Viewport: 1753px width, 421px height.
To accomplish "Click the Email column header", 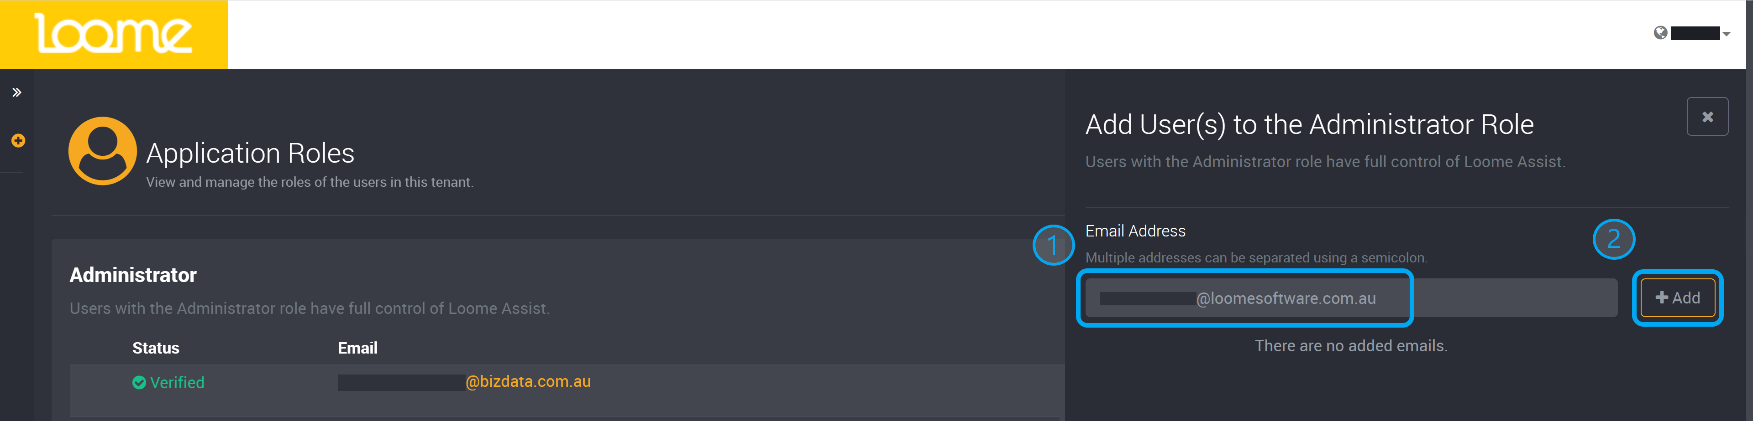I will tap(357, 348).
